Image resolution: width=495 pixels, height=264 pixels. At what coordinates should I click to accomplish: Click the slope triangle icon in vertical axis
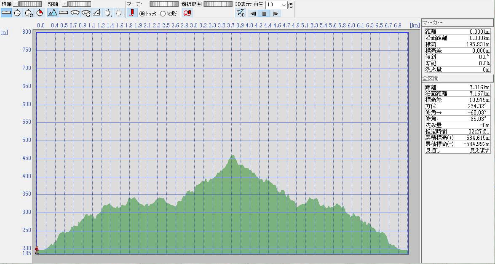point(96,13)
